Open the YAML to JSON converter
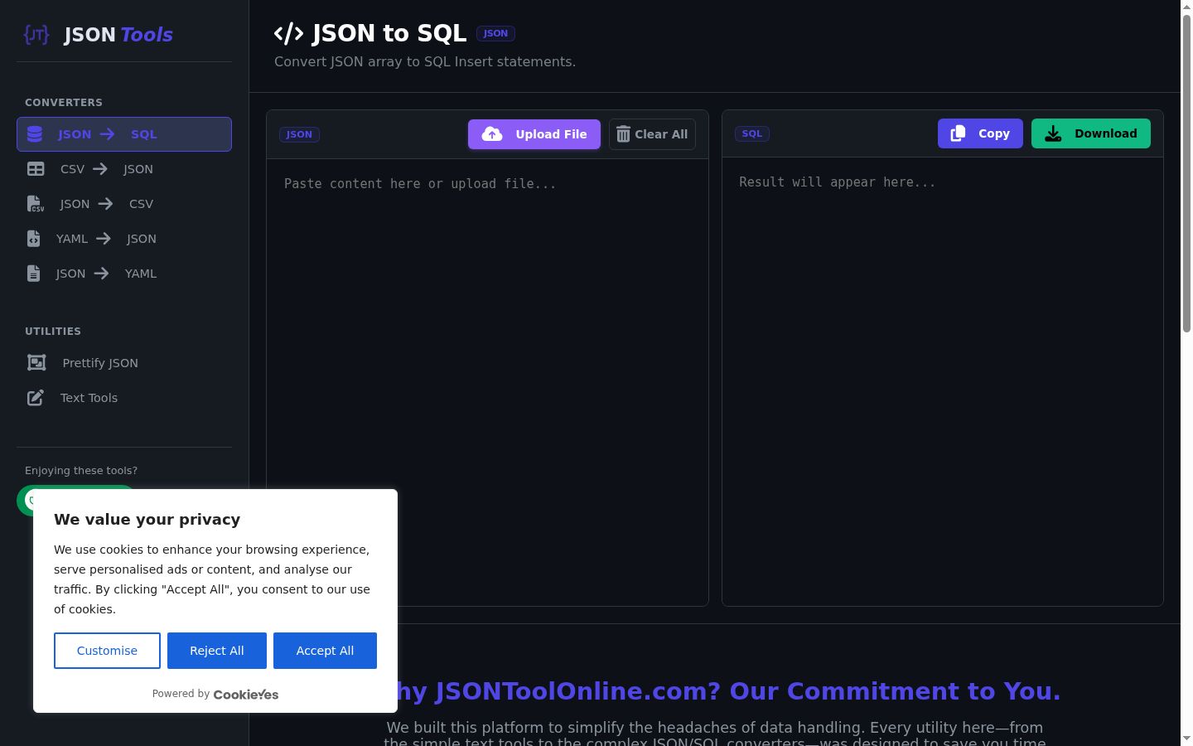Screen dimensions: 1193x746 click(x=124, y=239)
